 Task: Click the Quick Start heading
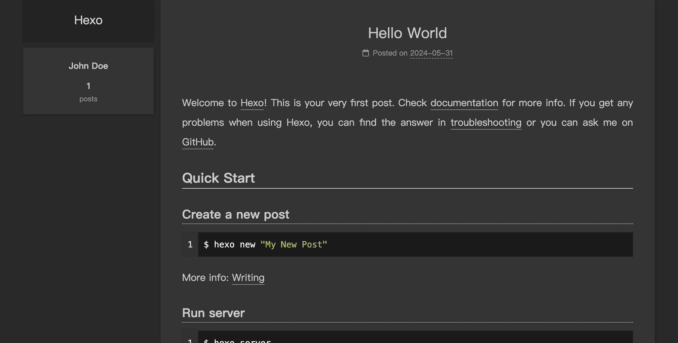[x=218, y=178]
